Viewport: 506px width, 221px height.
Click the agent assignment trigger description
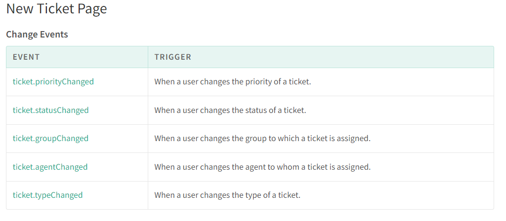(262, 167)
